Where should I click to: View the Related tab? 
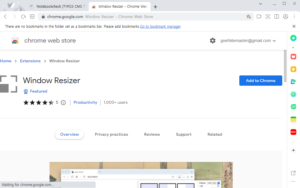[x=215, y=135]
